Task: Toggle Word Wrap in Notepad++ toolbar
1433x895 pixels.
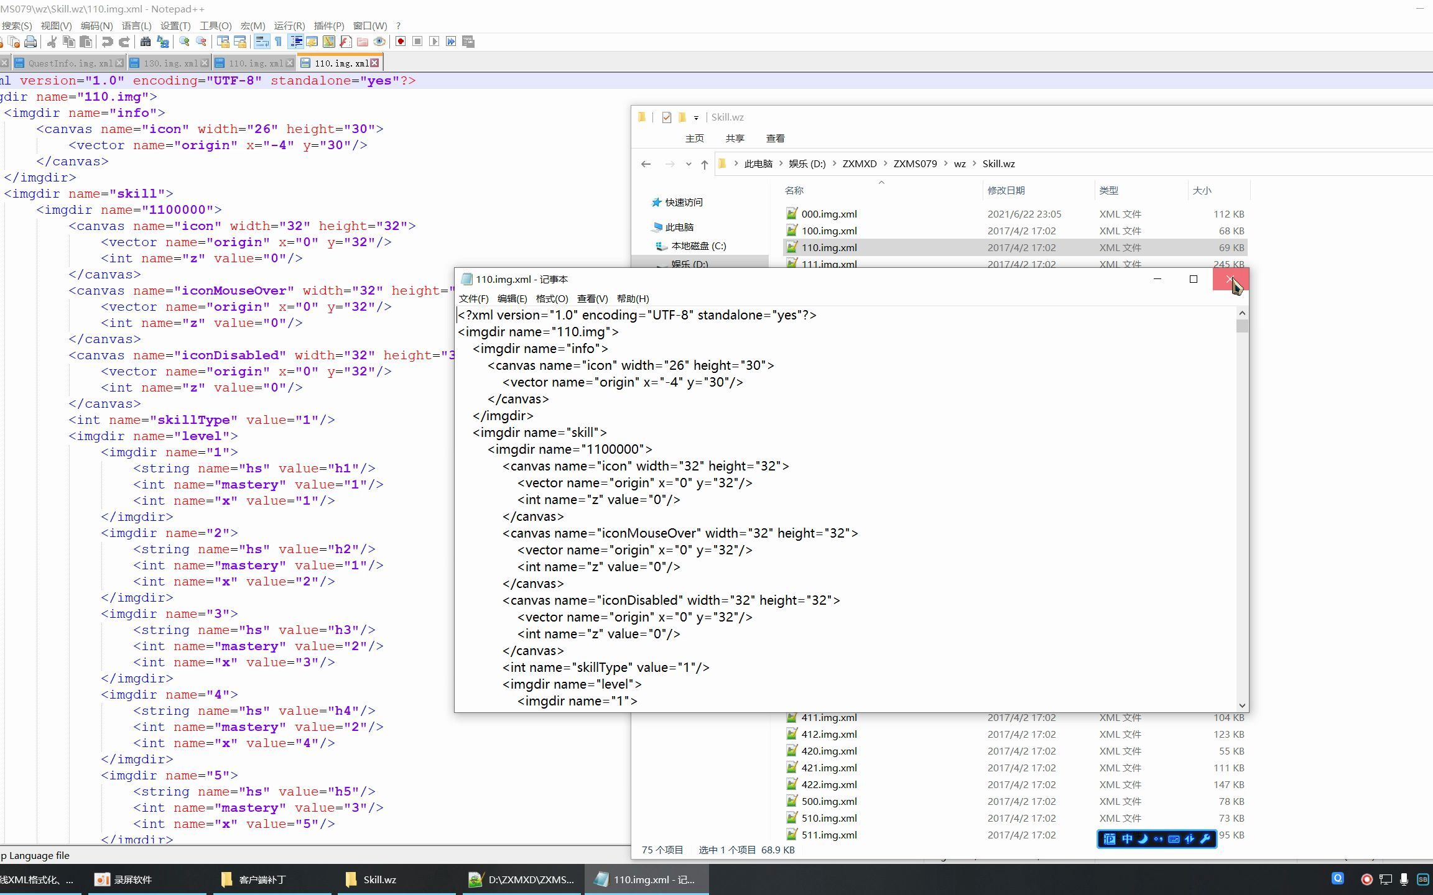Action: pyautogui.click(x=262, y=42)
